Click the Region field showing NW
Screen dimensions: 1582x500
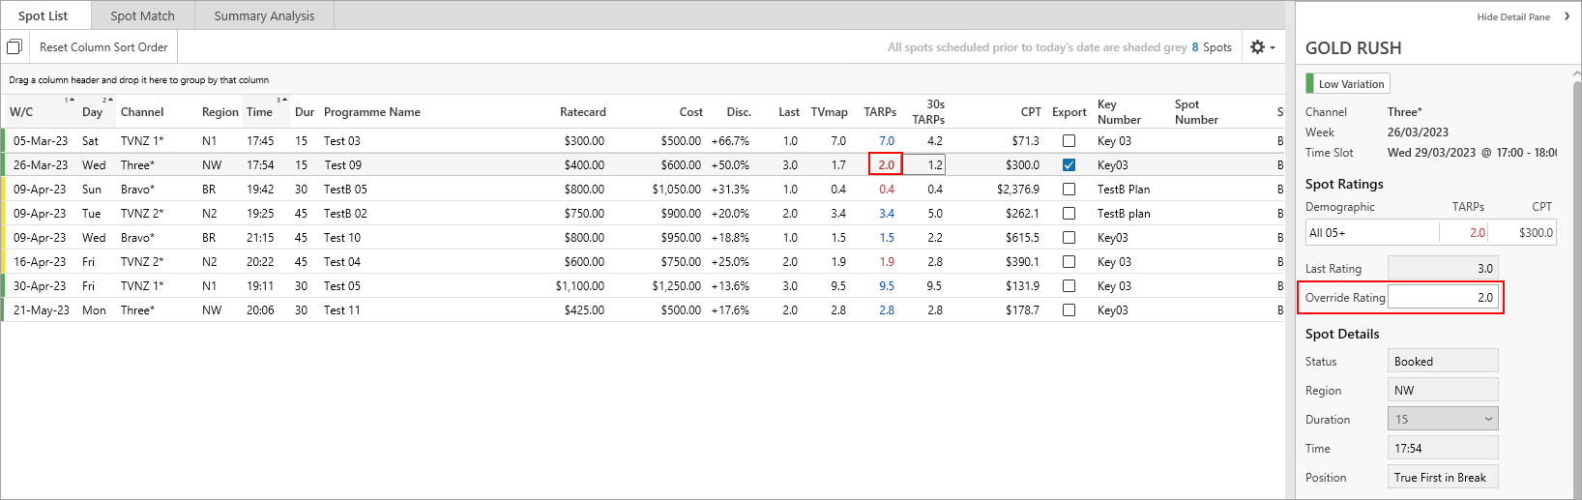pos(1443,390)
